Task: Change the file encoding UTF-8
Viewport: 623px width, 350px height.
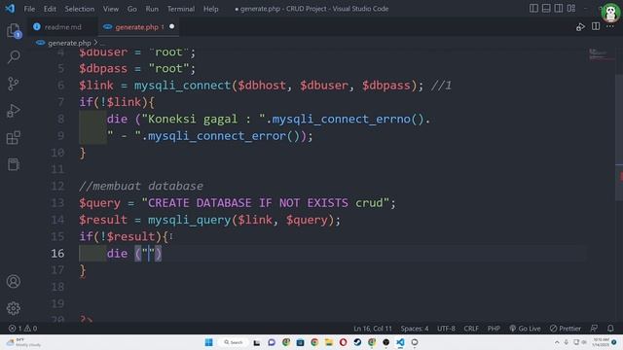Action: [x=446, y=329]
